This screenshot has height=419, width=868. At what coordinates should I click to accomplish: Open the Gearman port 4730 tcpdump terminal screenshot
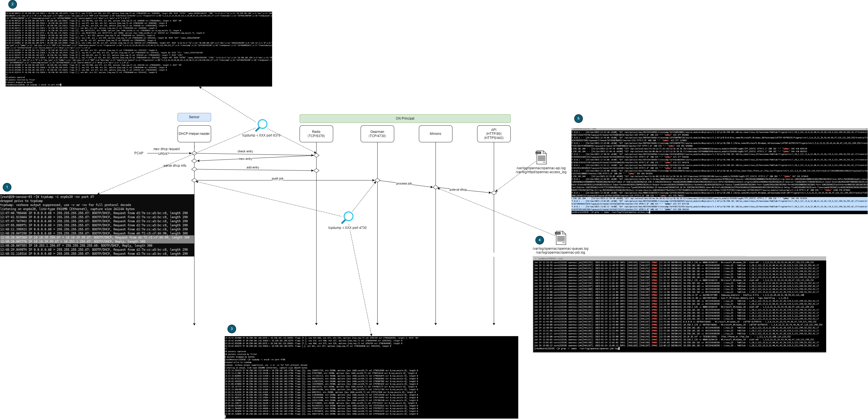[371, 377]
